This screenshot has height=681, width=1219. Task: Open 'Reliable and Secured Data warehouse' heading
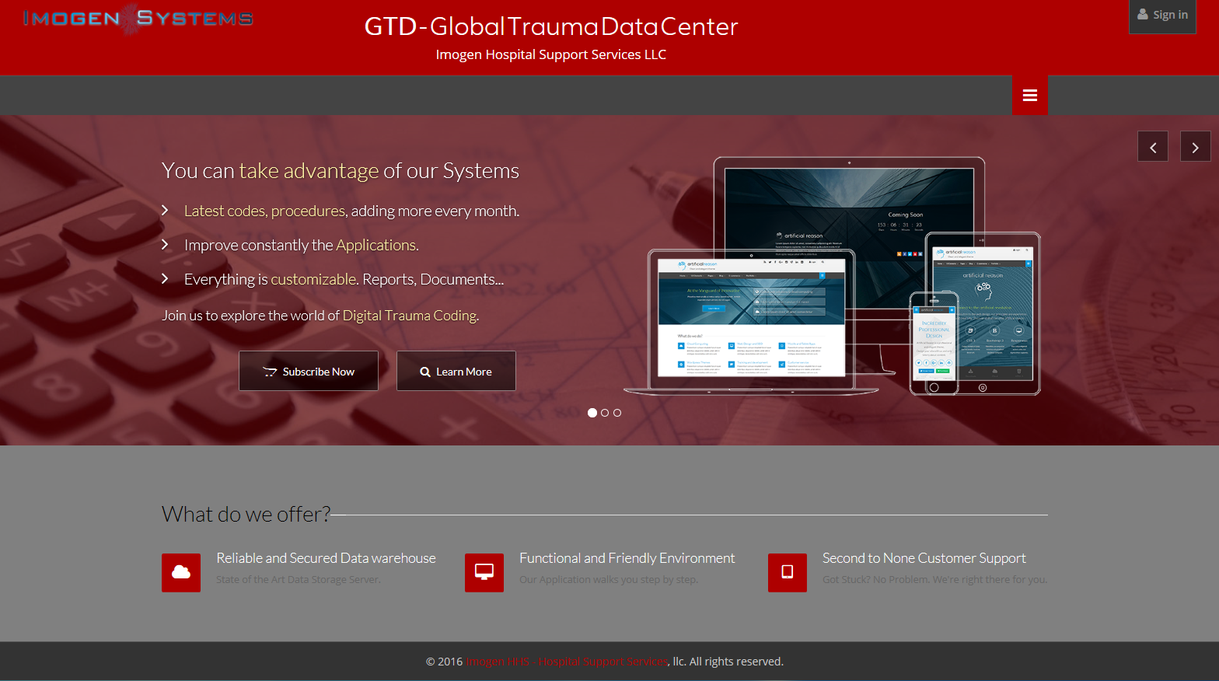pos(326,558)
